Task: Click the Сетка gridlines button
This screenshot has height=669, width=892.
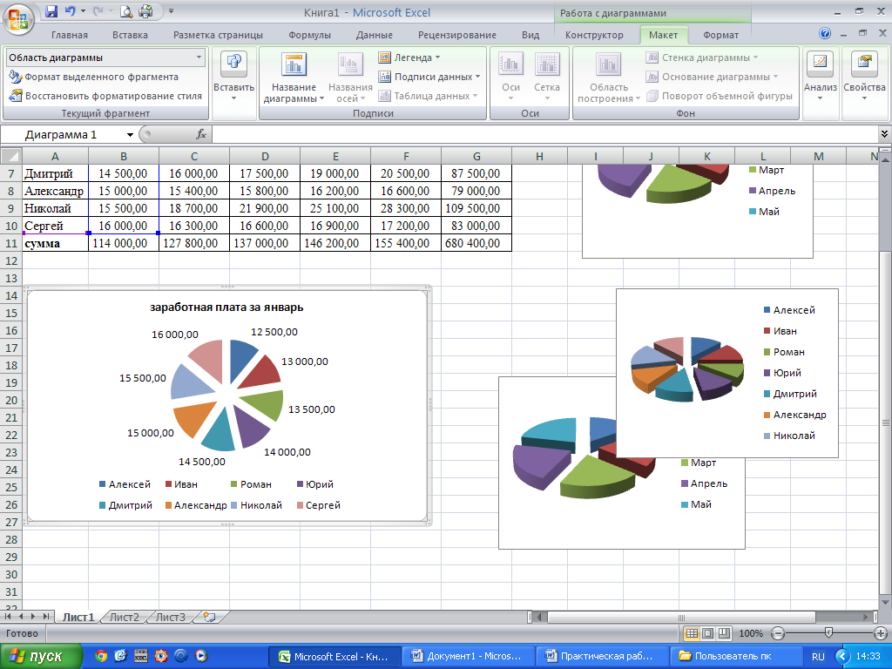Action: pos(547,77)
